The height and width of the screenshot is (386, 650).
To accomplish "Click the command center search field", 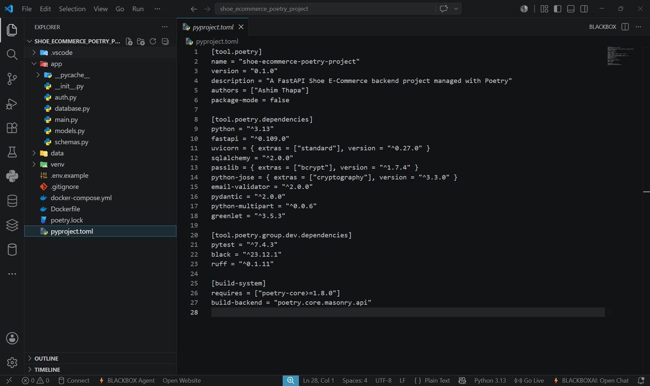I will coord(324,9).
